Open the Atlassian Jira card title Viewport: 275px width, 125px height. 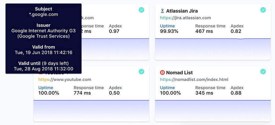(182, 11)
